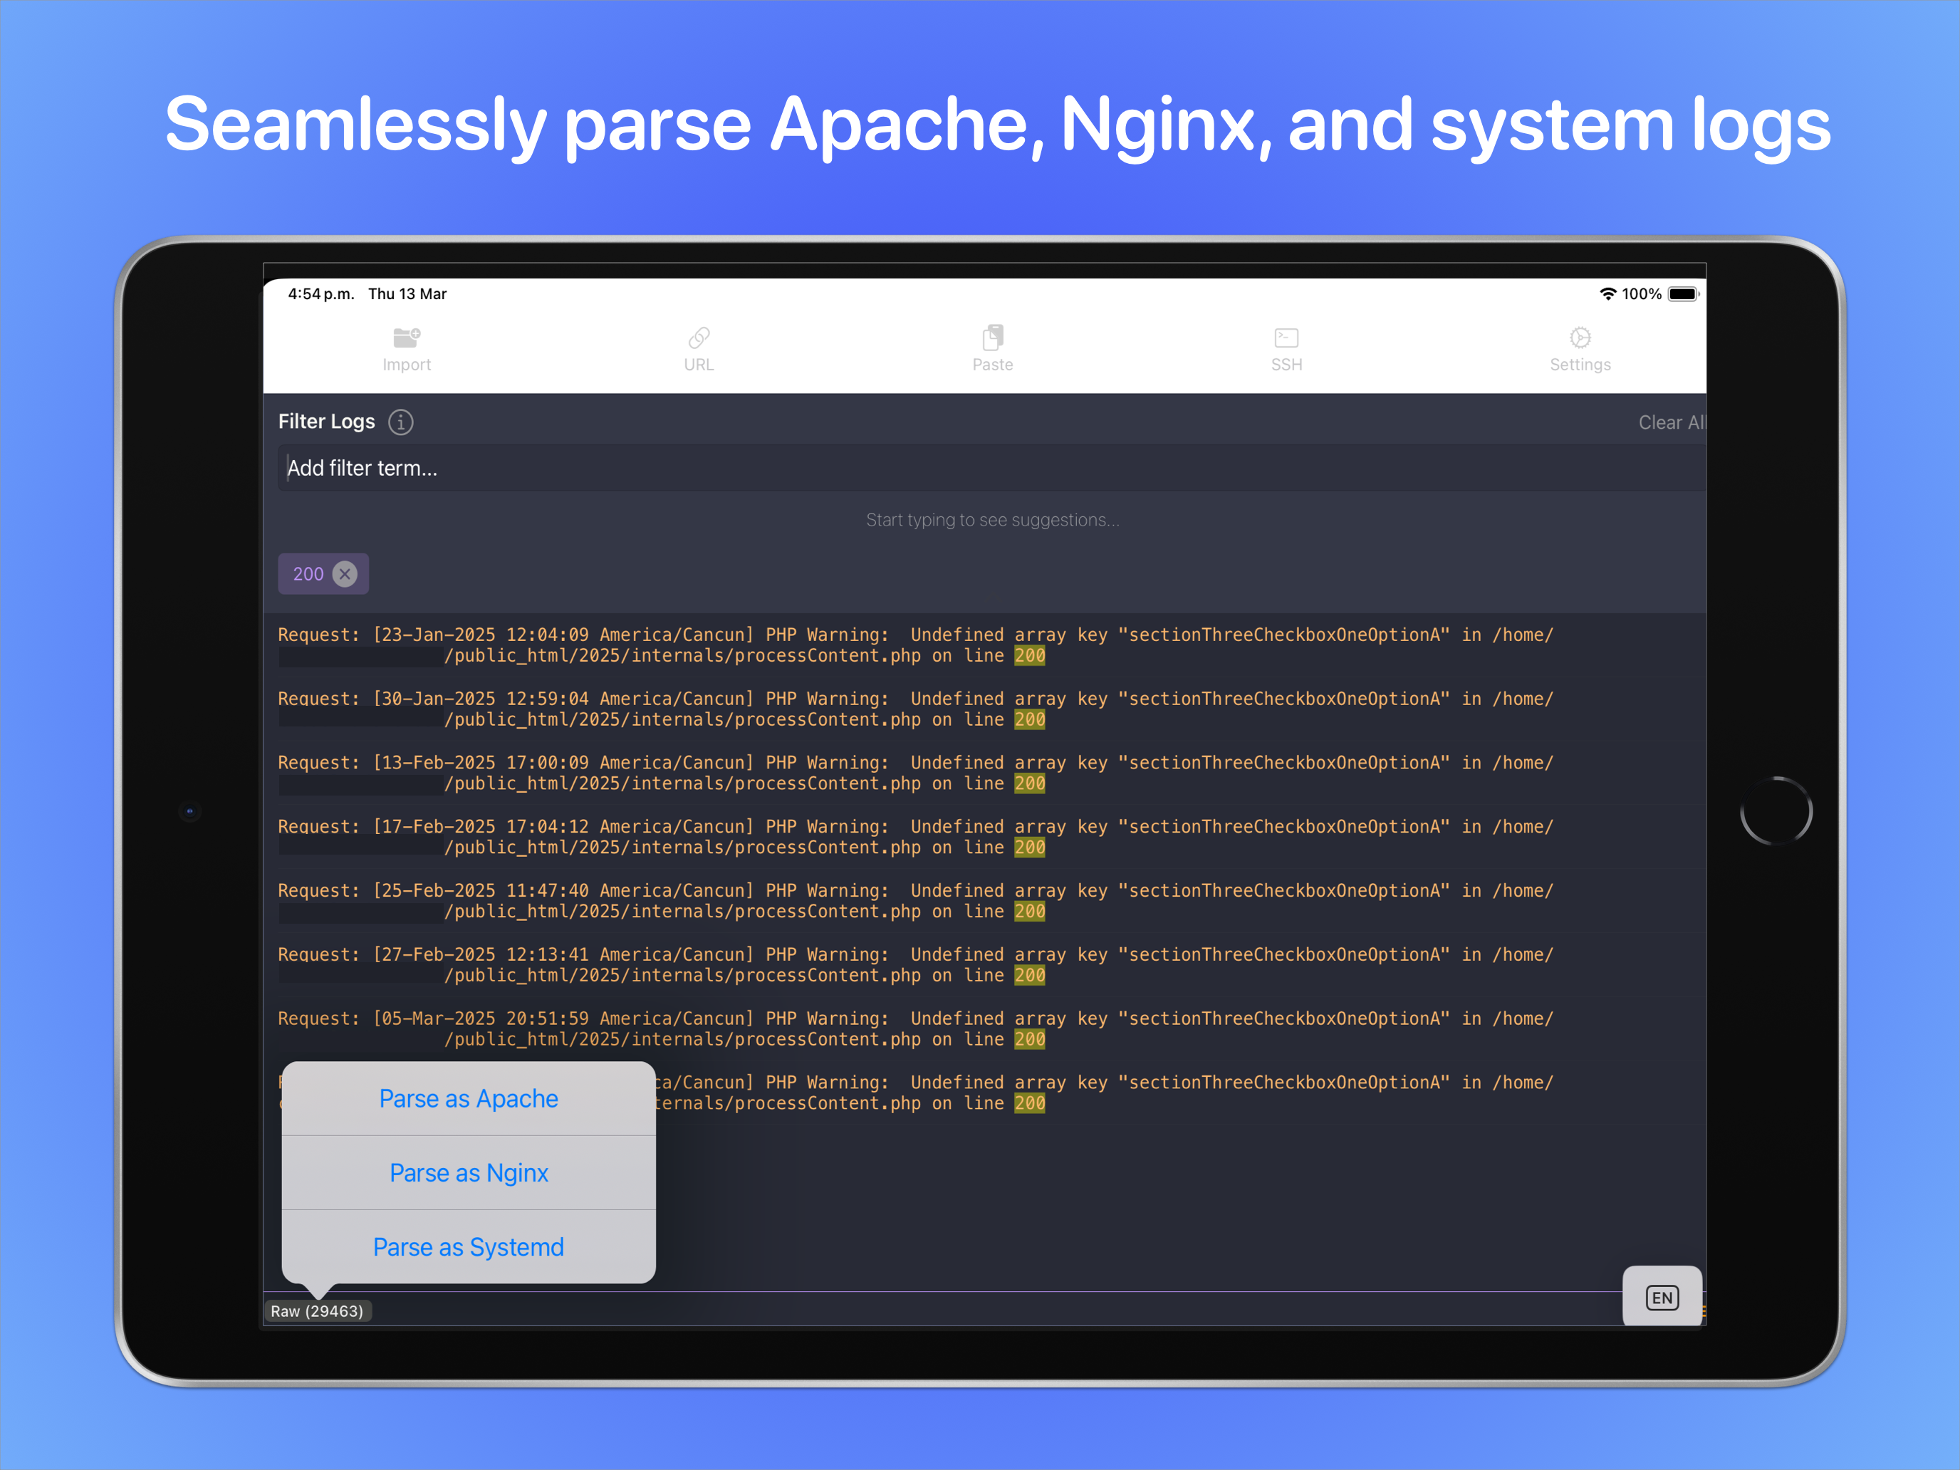The width and height of the screenshot is (1960, 1470).
Task: Show Filter Logs info icon
Action: tap(400, 422)
